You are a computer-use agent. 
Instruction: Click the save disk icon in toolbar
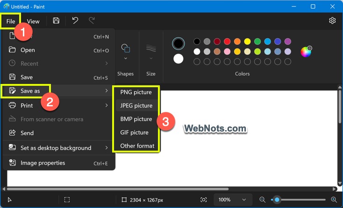point(56,21)
